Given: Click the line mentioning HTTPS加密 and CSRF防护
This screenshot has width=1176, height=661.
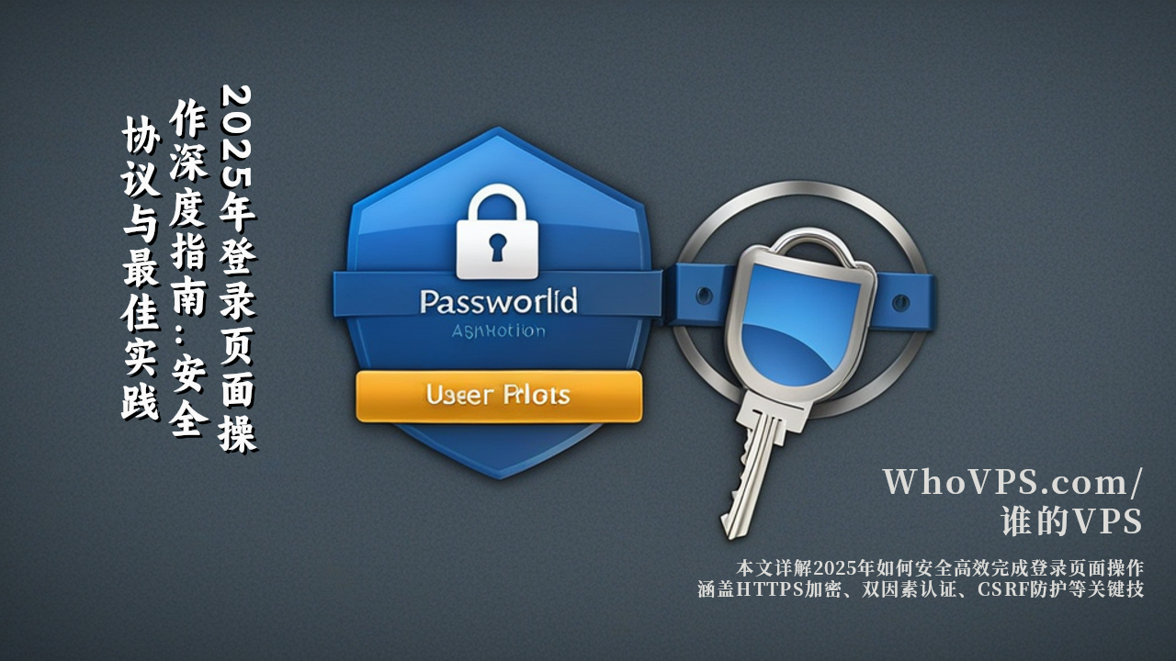Looking at the screenshot, I should pos(921,589).
